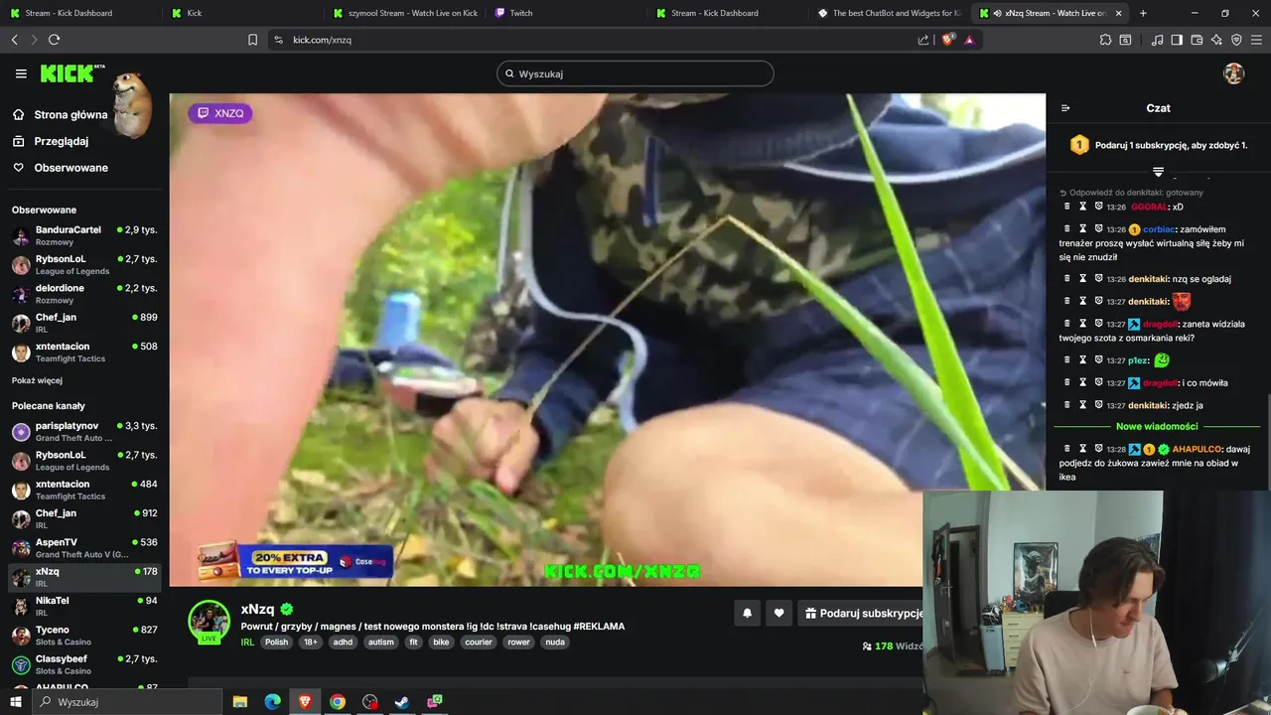Go to Strona główna in sidebar

click(x=71, y=114)
